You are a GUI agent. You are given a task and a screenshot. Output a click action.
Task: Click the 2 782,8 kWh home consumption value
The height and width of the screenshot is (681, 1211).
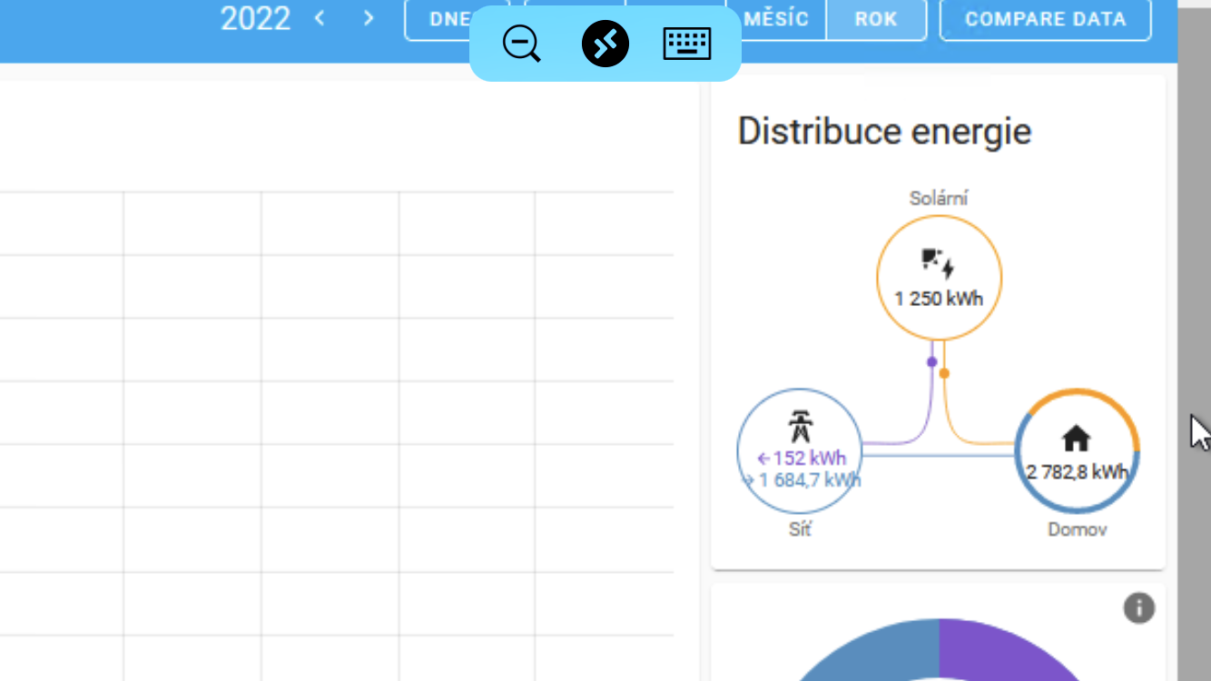pos(1078,472)
